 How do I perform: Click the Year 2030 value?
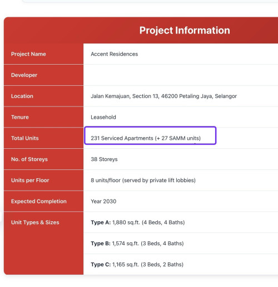103,201
